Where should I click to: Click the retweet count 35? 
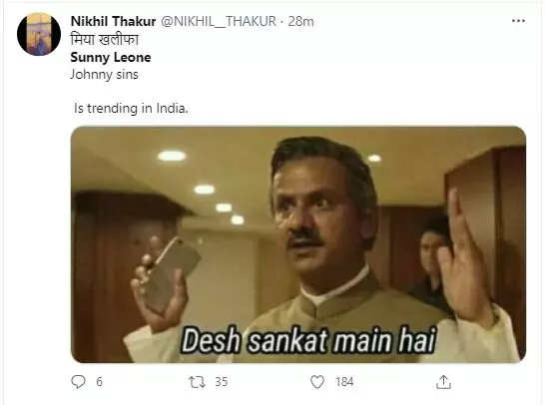coord(221,382)
